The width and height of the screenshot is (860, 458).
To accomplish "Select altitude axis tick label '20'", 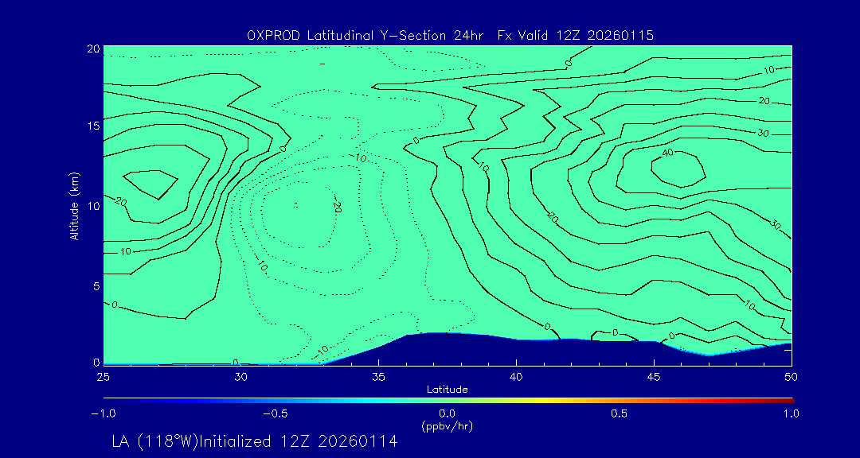I will 93,49.
